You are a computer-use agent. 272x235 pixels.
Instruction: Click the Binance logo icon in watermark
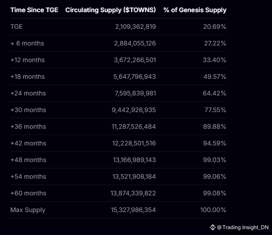[212, 227]
